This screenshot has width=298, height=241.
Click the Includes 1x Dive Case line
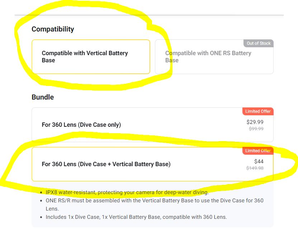coord(136,217)
